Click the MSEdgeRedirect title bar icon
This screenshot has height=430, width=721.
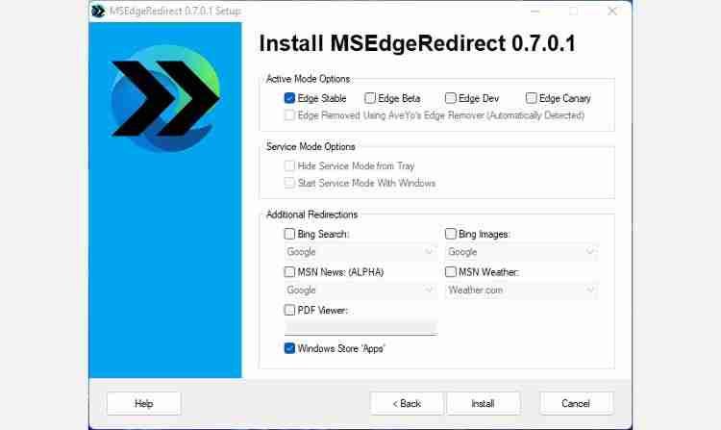[x=98, y=11]
